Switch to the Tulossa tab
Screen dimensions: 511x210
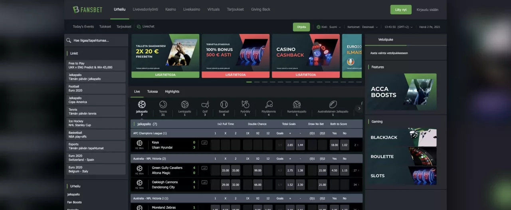tap(153, 91)
